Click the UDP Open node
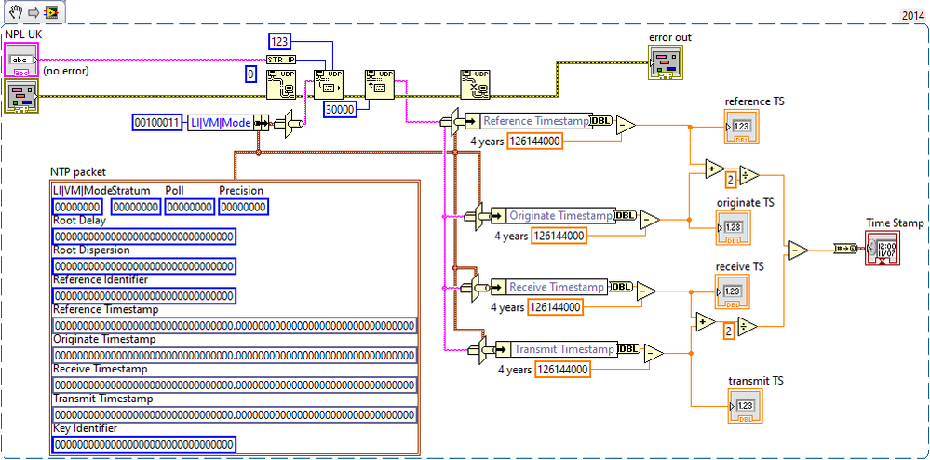The width and height of the screenshot is (930, 460). click(280, 83)
